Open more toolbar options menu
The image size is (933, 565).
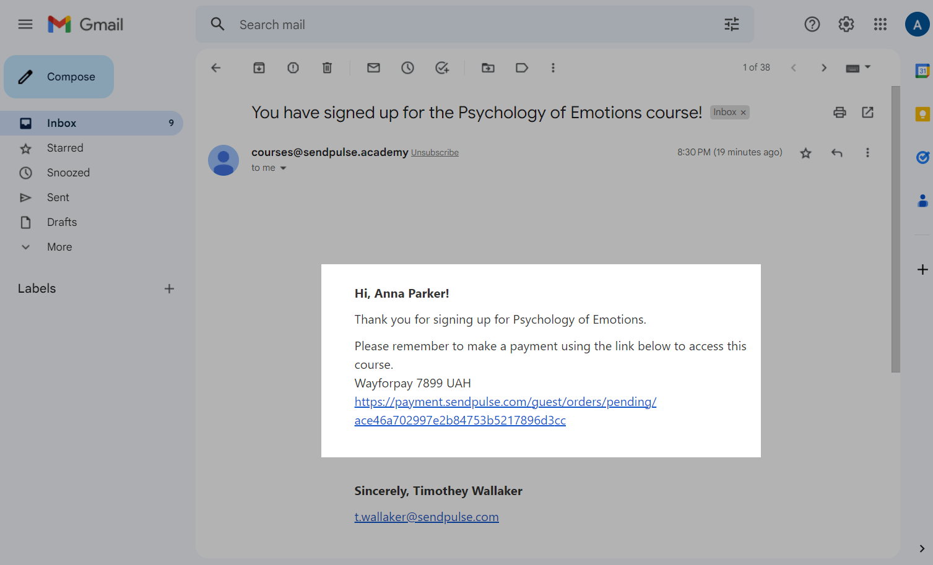[x=553, y=67]
